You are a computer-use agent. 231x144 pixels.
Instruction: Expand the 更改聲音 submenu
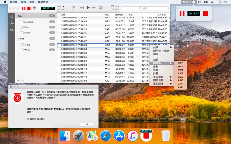click(162, 77)
